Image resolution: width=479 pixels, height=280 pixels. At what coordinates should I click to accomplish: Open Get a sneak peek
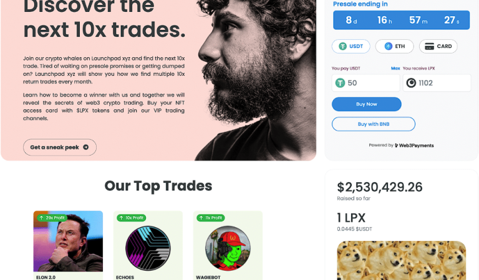pos(60,147)
